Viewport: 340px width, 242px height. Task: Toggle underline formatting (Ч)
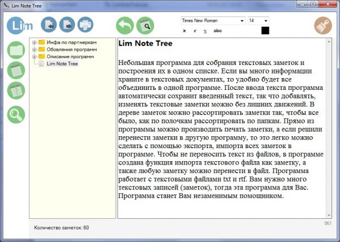click(x=205, y=31)
